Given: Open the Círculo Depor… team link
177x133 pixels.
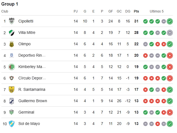Looking at the screenshot, I should point(32,78).
